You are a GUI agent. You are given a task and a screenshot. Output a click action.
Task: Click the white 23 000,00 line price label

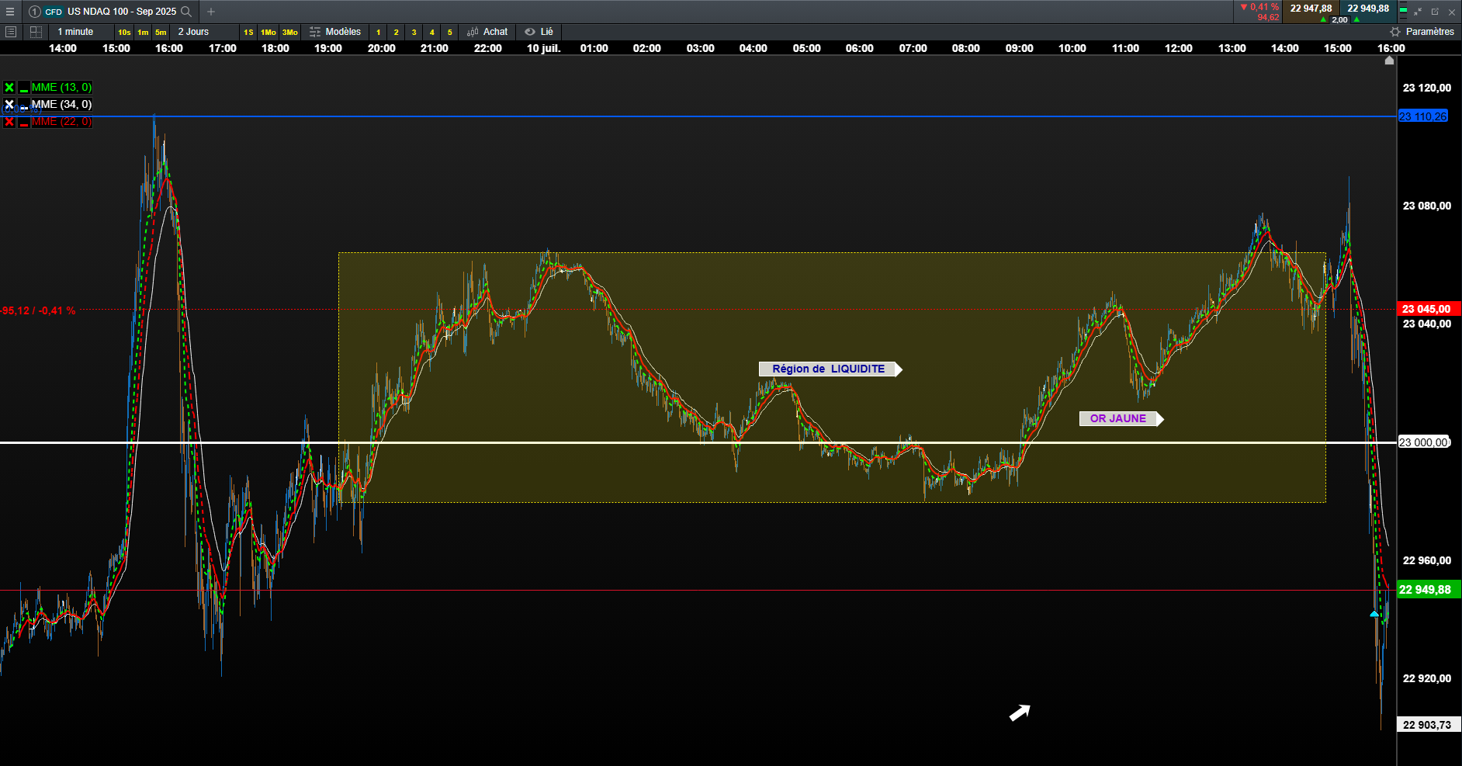click(x=1424, y=442)
